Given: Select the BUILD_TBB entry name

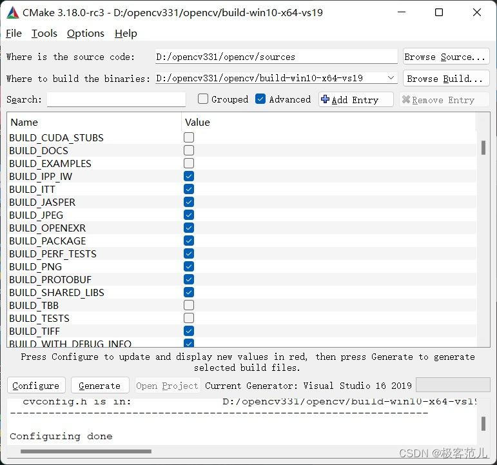Looking at the screenshot, I should tap(34, 306).
